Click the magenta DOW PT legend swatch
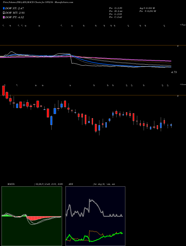The height and width of the screenshot is (246, 186). [x=4, y=17]
